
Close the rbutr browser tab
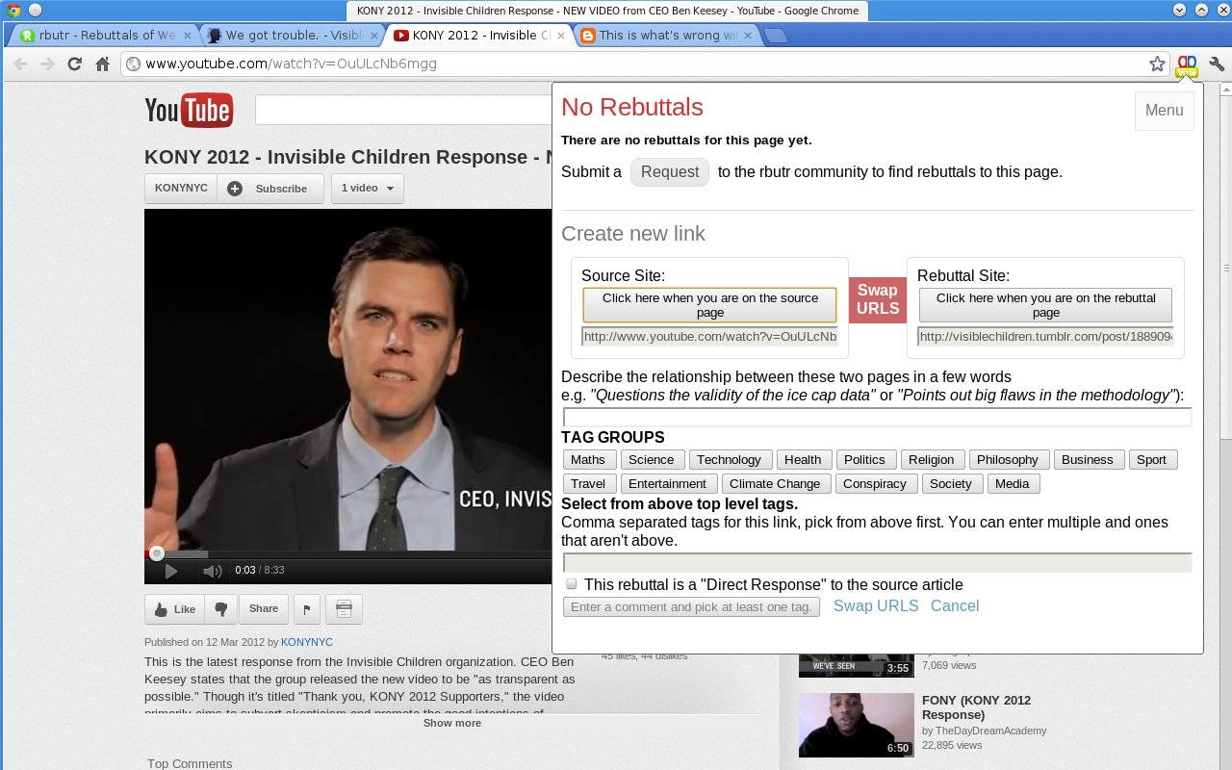point(187,36)
